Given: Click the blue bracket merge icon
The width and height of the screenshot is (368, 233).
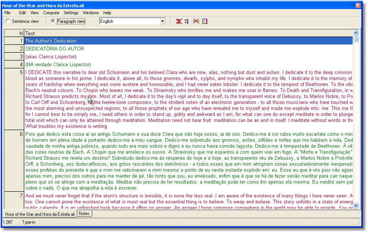Looking at the screenshot, I should tap(186, 21).
